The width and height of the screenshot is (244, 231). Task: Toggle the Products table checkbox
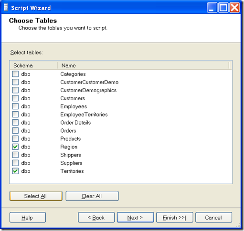15,138
